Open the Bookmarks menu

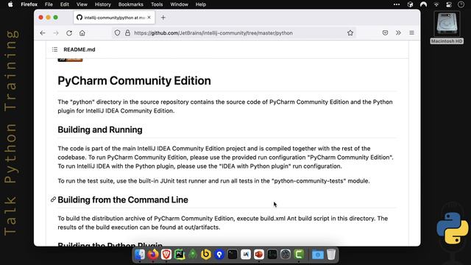pyautogui.click(x=131, y=4)
